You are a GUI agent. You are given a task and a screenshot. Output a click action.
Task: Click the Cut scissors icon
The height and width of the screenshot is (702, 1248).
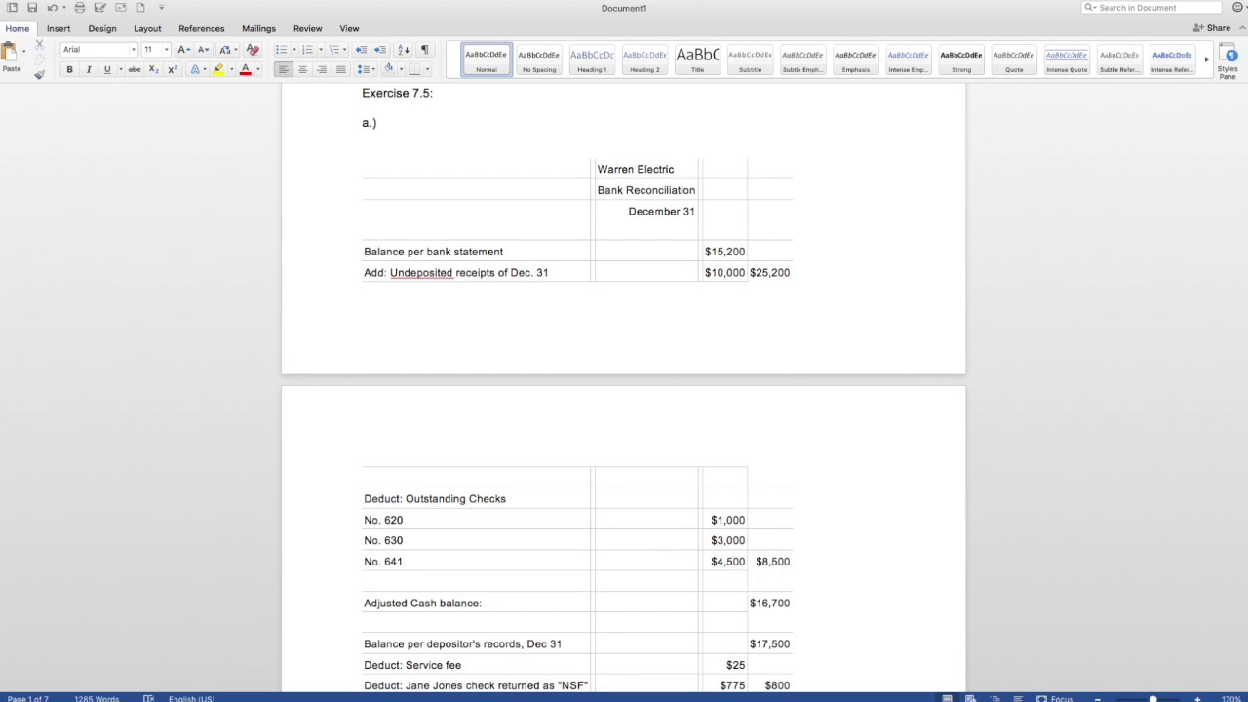click(x=39, y=45)
